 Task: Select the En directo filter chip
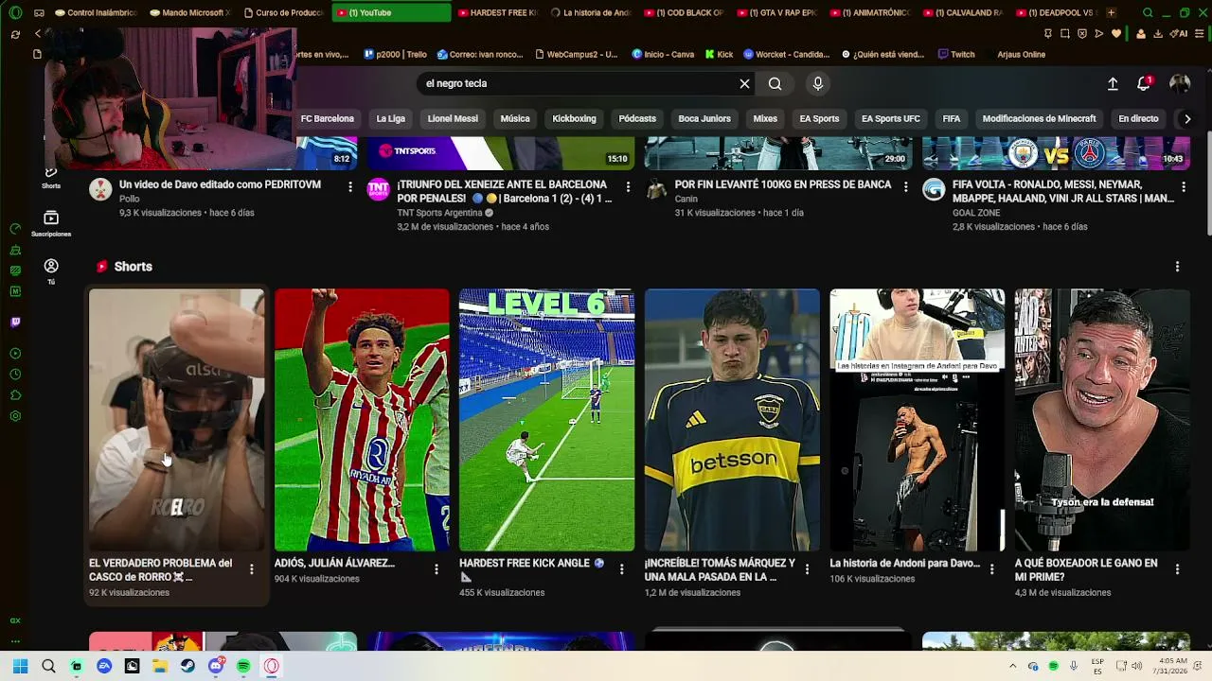pyautogui.click(x=1138, y=118)
